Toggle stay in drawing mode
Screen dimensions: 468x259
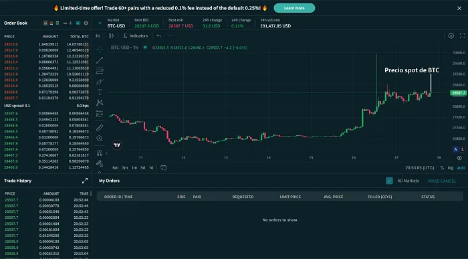pyautogui.click(x=100, y=163)
